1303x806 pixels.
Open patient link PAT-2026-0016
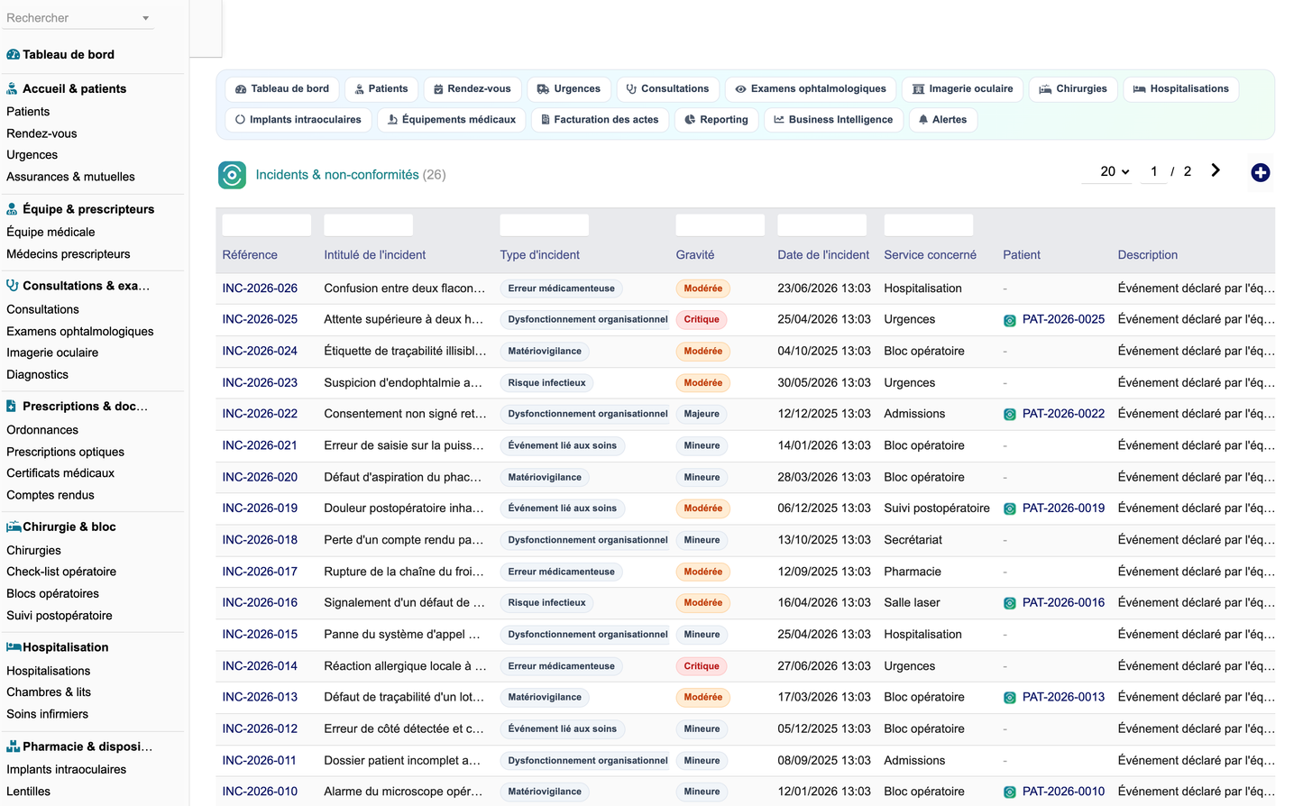click(x=1063, y=602)
